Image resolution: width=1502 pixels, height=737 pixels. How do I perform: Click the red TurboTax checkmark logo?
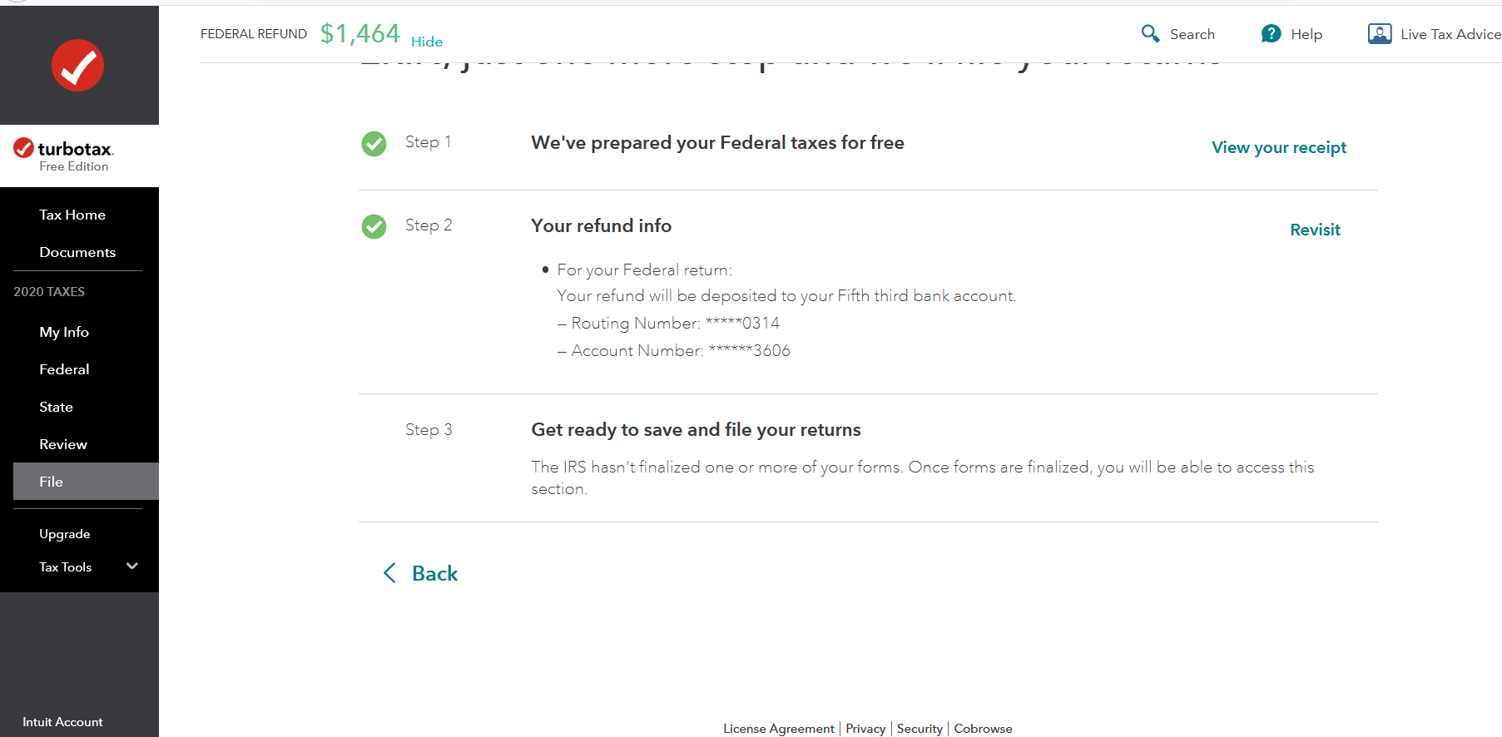77,66
